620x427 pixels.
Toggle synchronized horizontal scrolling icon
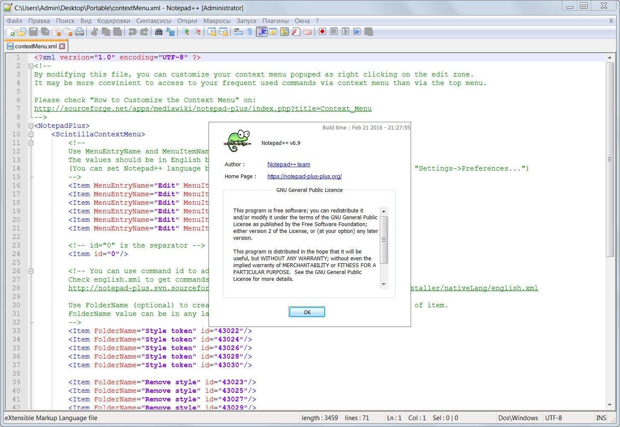point(223,32)
